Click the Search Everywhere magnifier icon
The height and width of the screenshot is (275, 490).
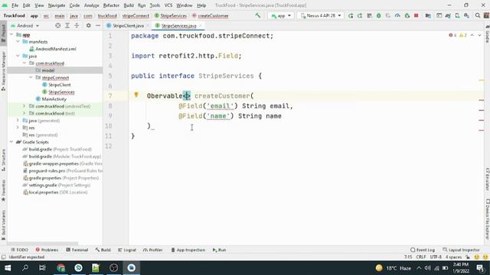coord(478,15)
